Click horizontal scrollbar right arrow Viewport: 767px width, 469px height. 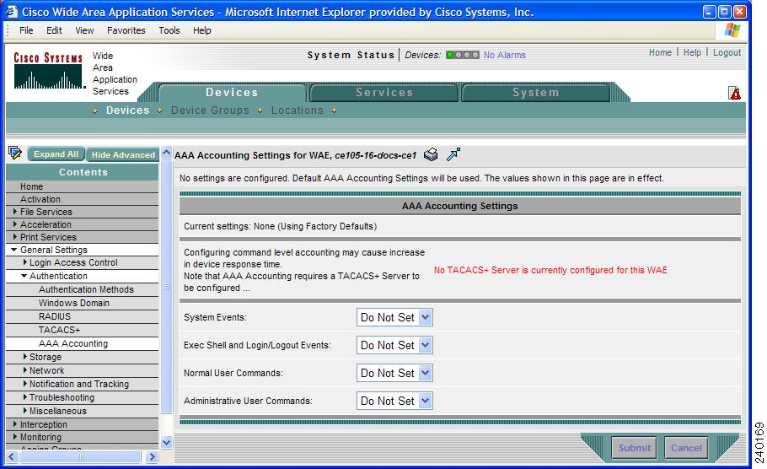coord(152,456)
